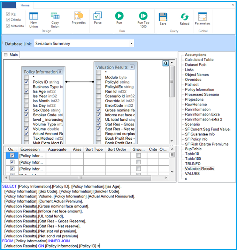The width and height of the screenshot is (238, 251).
Task: Open the Database Link dropdown
Action: point(131,44)
